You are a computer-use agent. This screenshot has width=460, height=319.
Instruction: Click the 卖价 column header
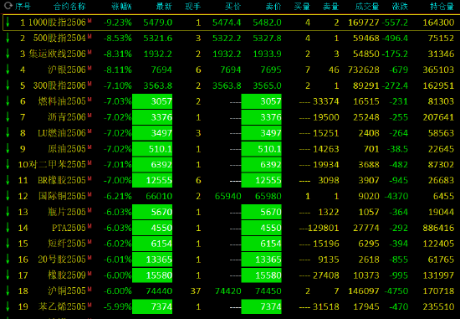pos(273,6)
